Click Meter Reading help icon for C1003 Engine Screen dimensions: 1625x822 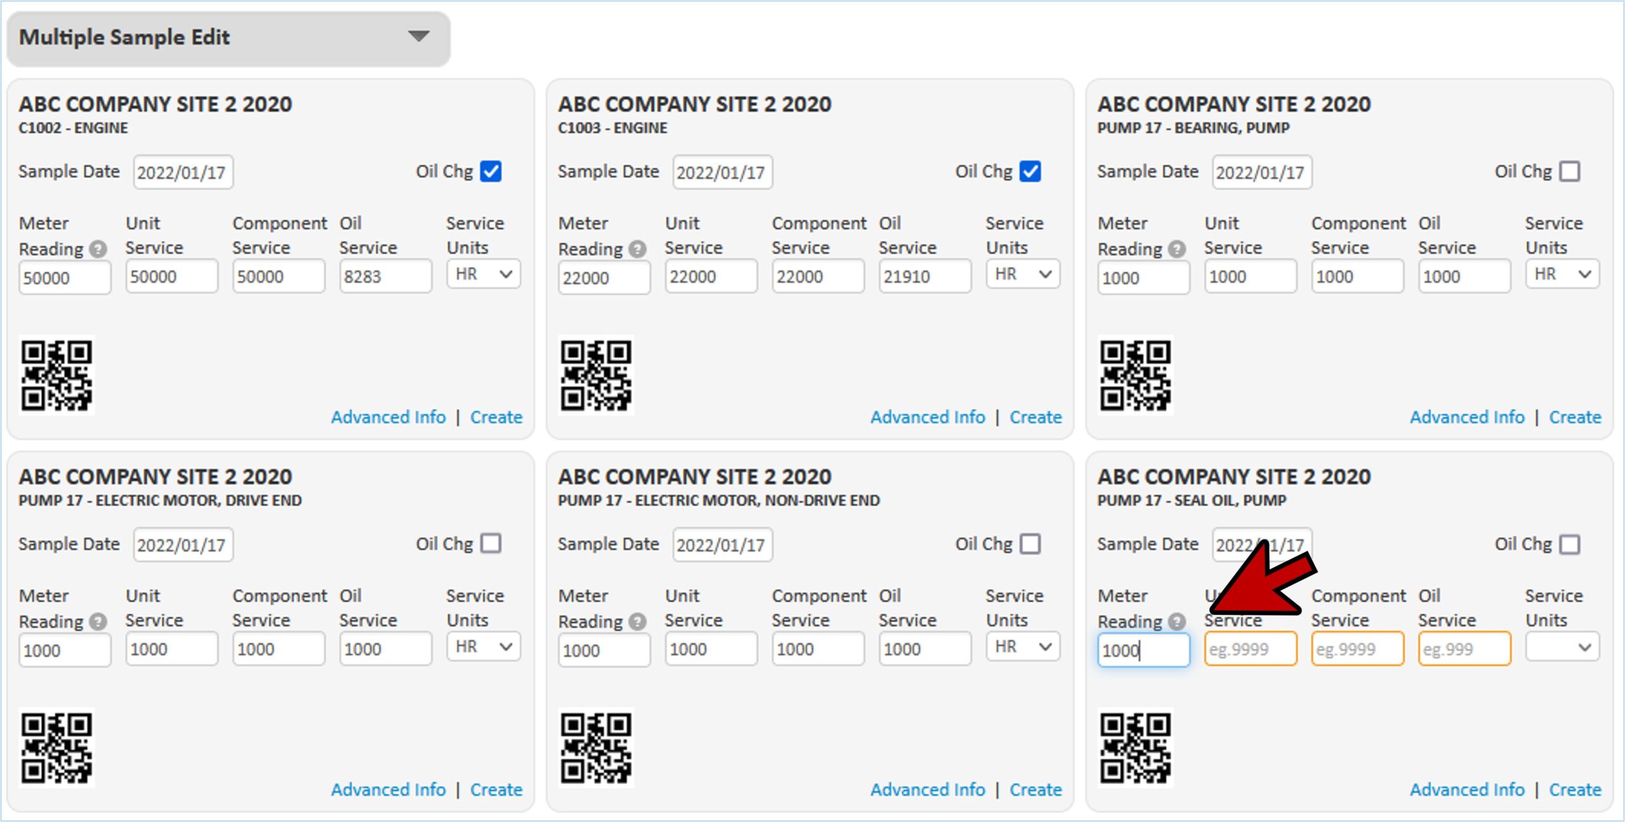[x=637, y=249]
